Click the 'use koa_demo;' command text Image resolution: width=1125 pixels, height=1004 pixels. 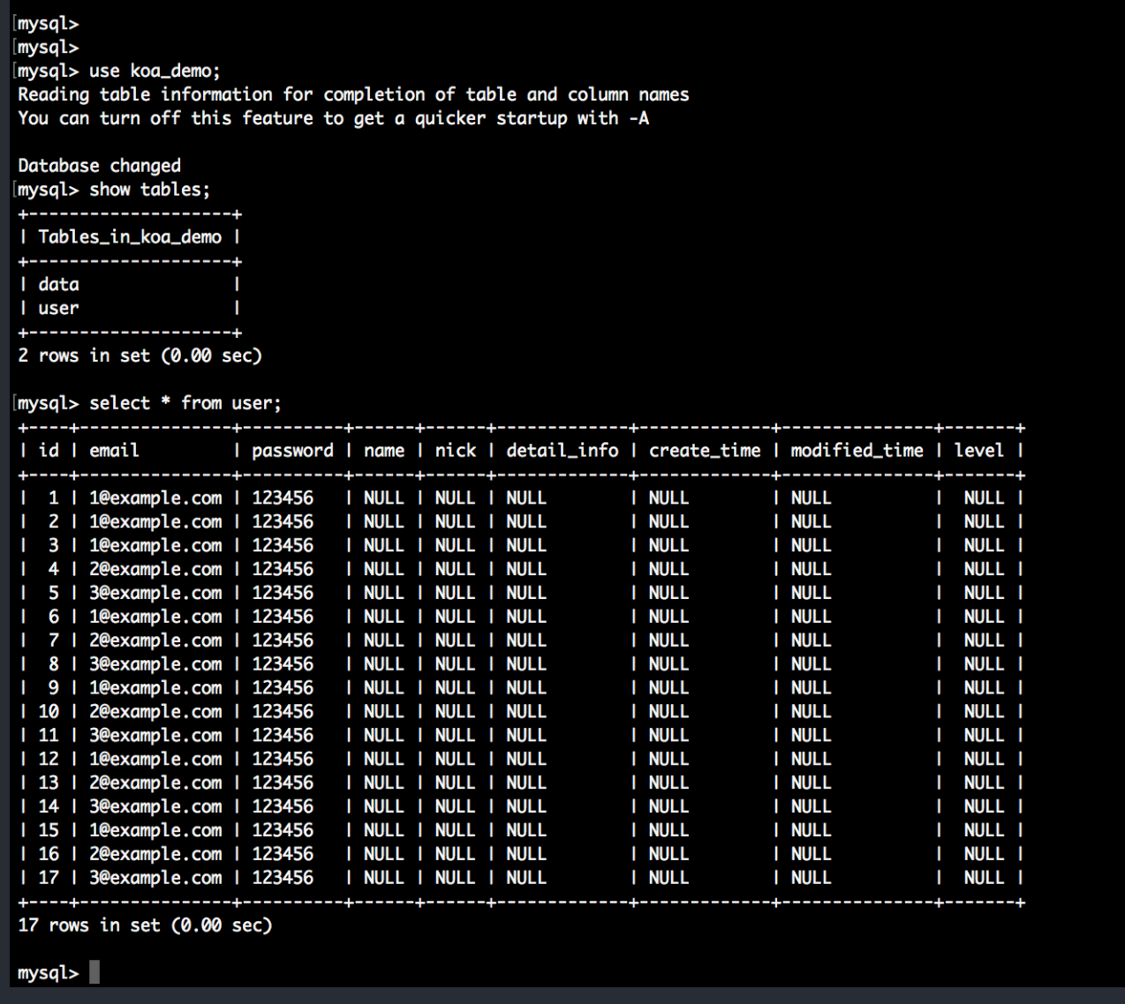coord(155,71)
